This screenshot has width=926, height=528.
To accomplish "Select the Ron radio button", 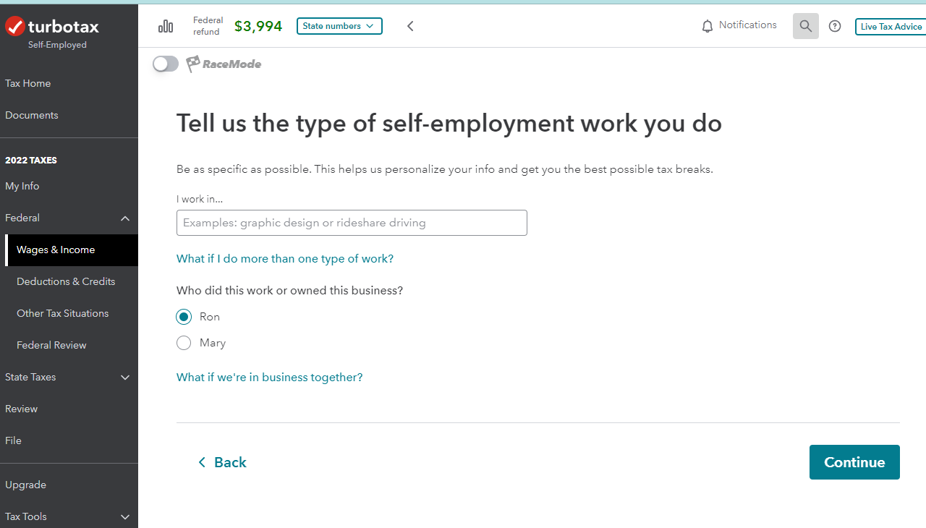I will click(184, 317).
